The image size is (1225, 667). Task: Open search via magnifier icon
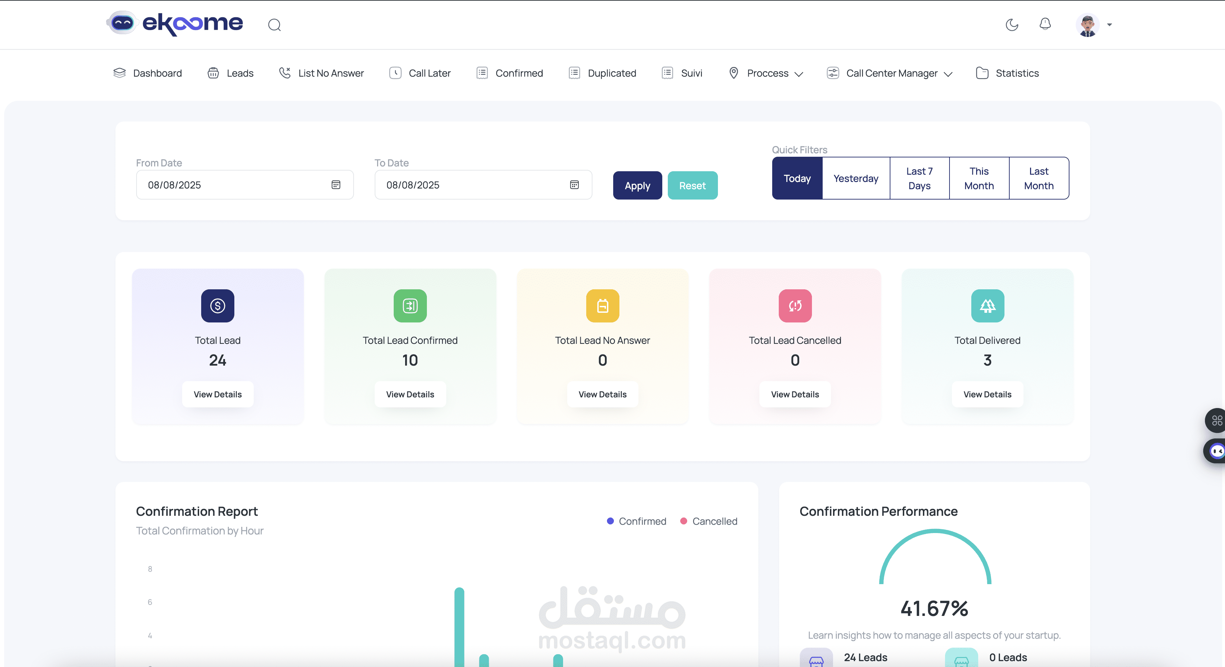[274, 25]
